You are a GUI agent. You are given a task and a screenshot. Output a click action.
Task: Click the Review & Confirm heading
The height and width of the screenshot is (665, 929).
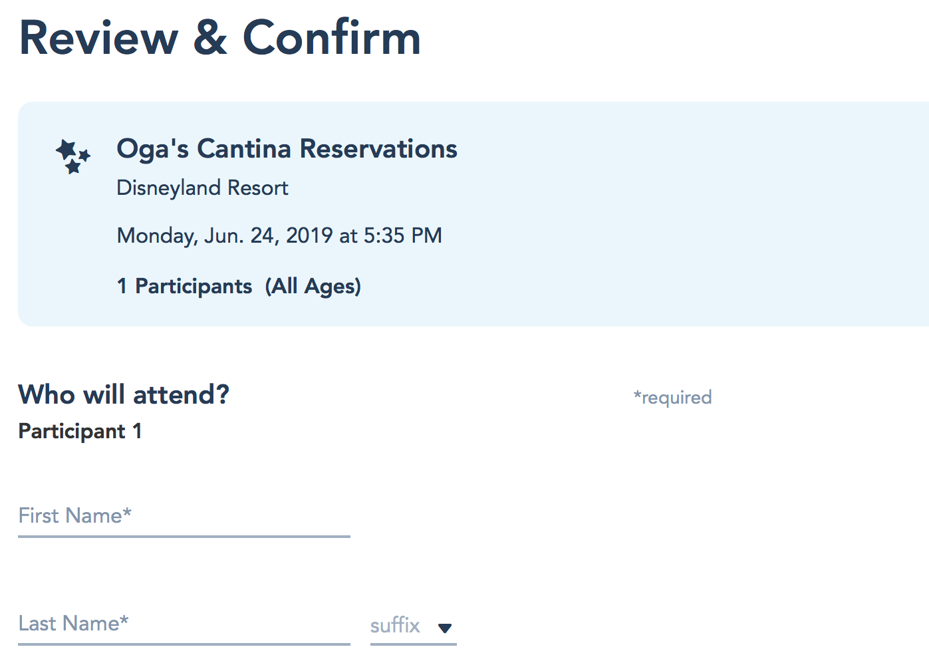(220, 38)
